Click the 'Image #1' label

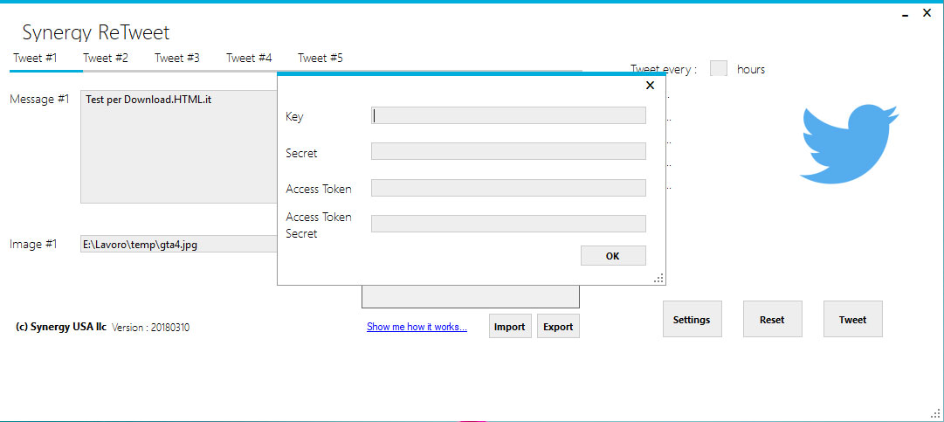pos(33,244)
